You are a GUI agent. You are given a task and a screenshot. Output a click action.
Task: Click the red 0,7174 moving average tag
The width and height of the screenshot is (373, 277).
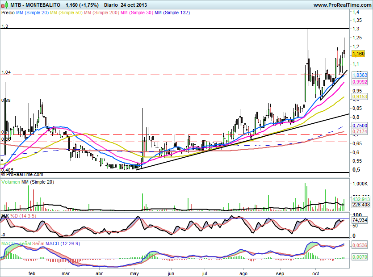(360, 132)
